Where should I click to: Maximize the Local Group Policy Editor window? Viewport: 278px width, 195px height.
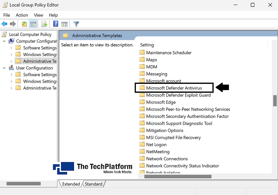tap(253, 5)
